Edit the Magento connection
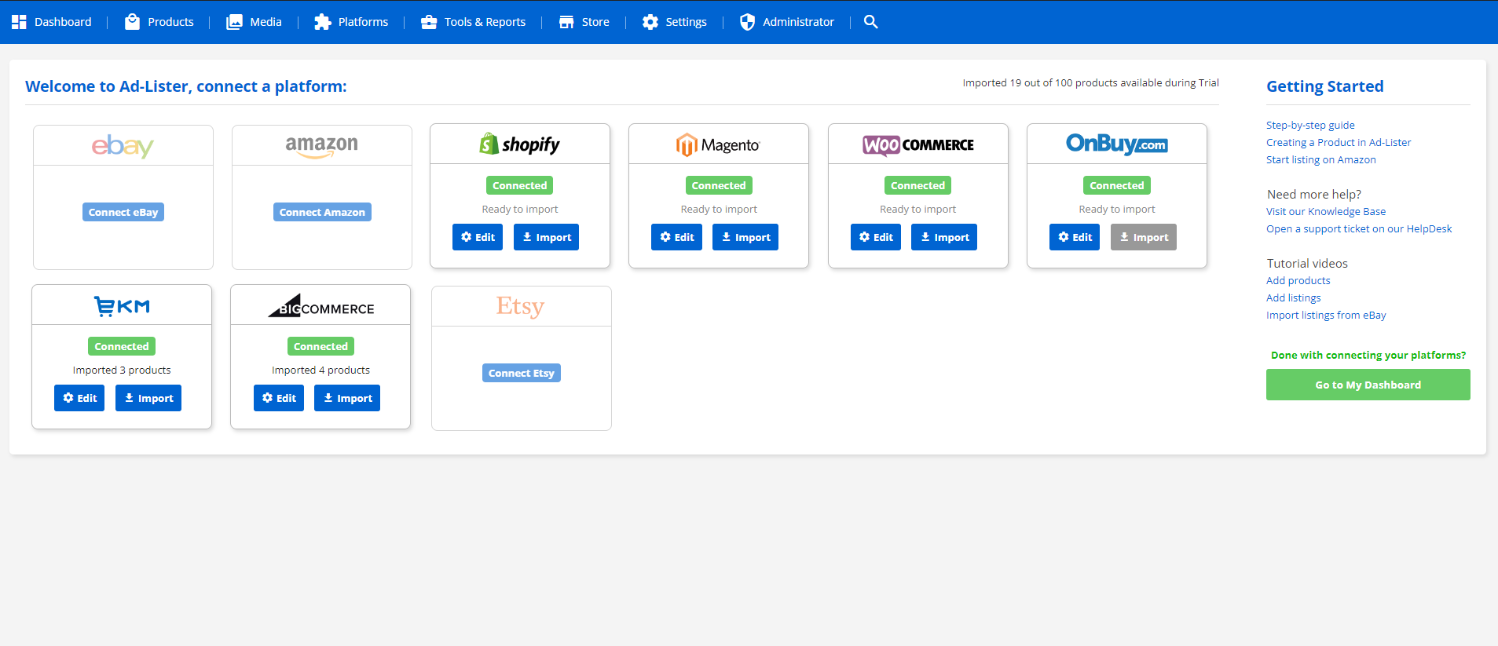Image resolution: width=1498 pixels, height=646 pixels. (x=676, y=237)
